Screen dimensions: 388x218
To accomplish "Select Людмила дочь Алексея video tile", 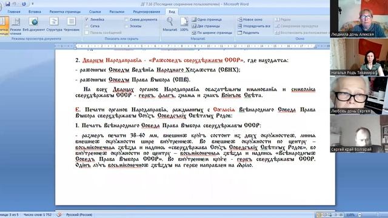I will click(x=359, y=19).
